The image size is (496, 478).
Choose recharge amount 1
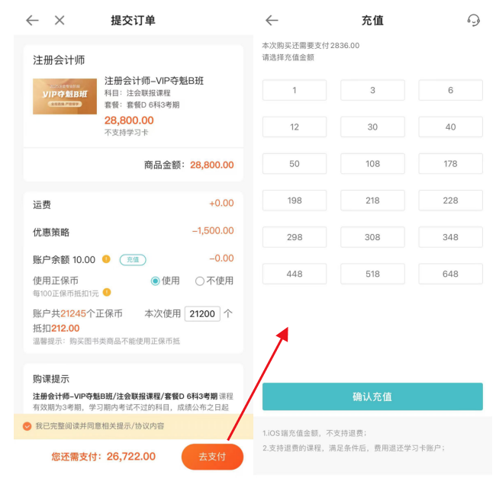(x=295, y=91)
